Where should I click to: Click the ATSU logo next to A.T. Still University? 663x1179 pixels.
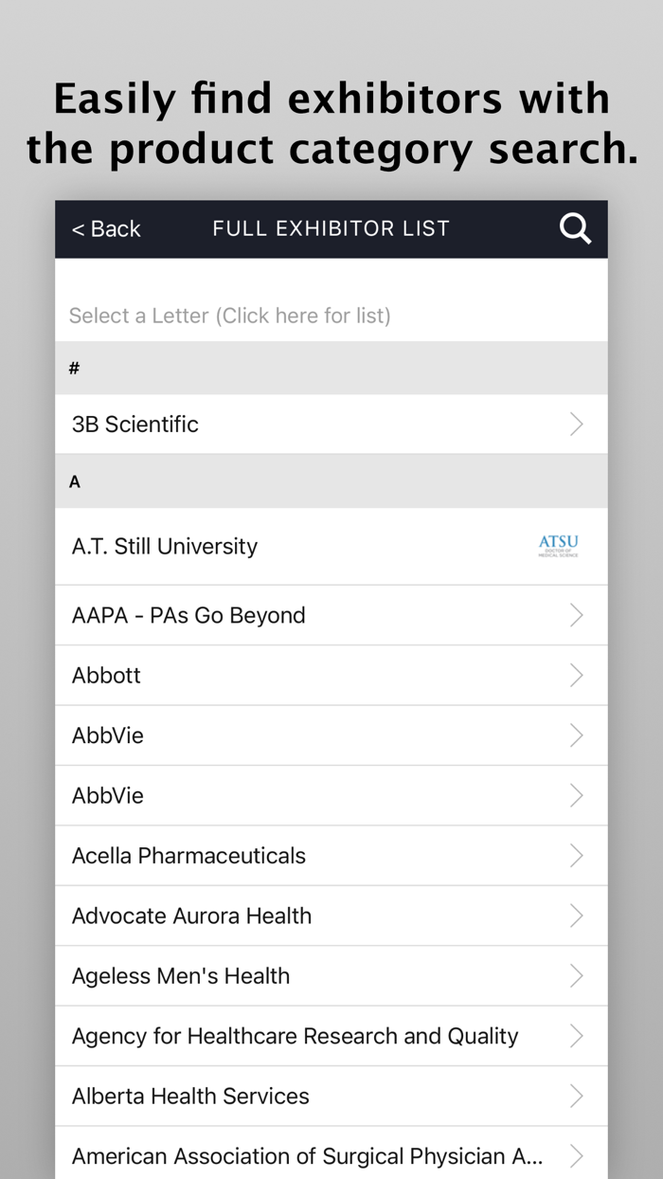point(558,545)
